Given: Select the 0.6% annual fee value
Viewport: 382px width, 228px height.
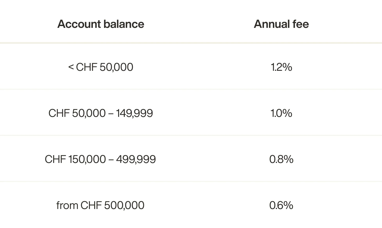Looking at the screenshot, I should click(x=281, y=205).
